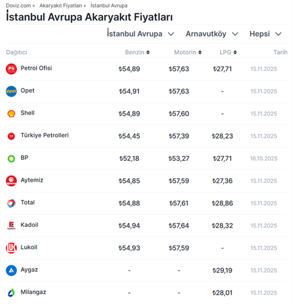
Task: Open the Hepsi filter dropdown
Action: click(265, 34)
